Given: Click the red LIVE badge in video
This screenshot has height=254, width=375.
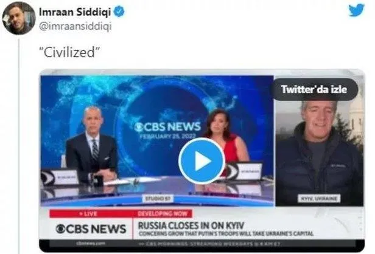Looking at the screenshot, I should pos(88,213).
